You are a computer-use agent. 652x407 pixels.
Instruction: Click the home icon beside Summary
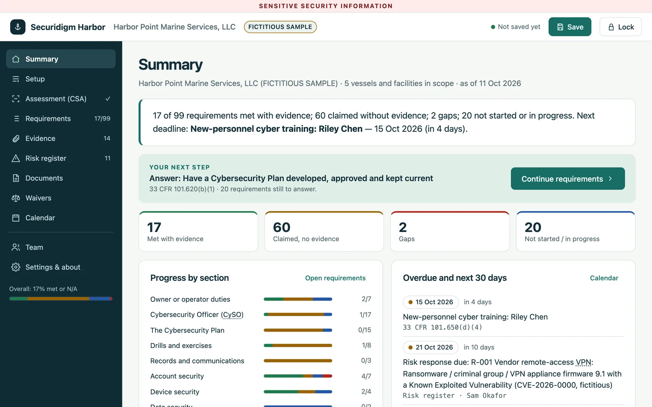click(16, 59)
